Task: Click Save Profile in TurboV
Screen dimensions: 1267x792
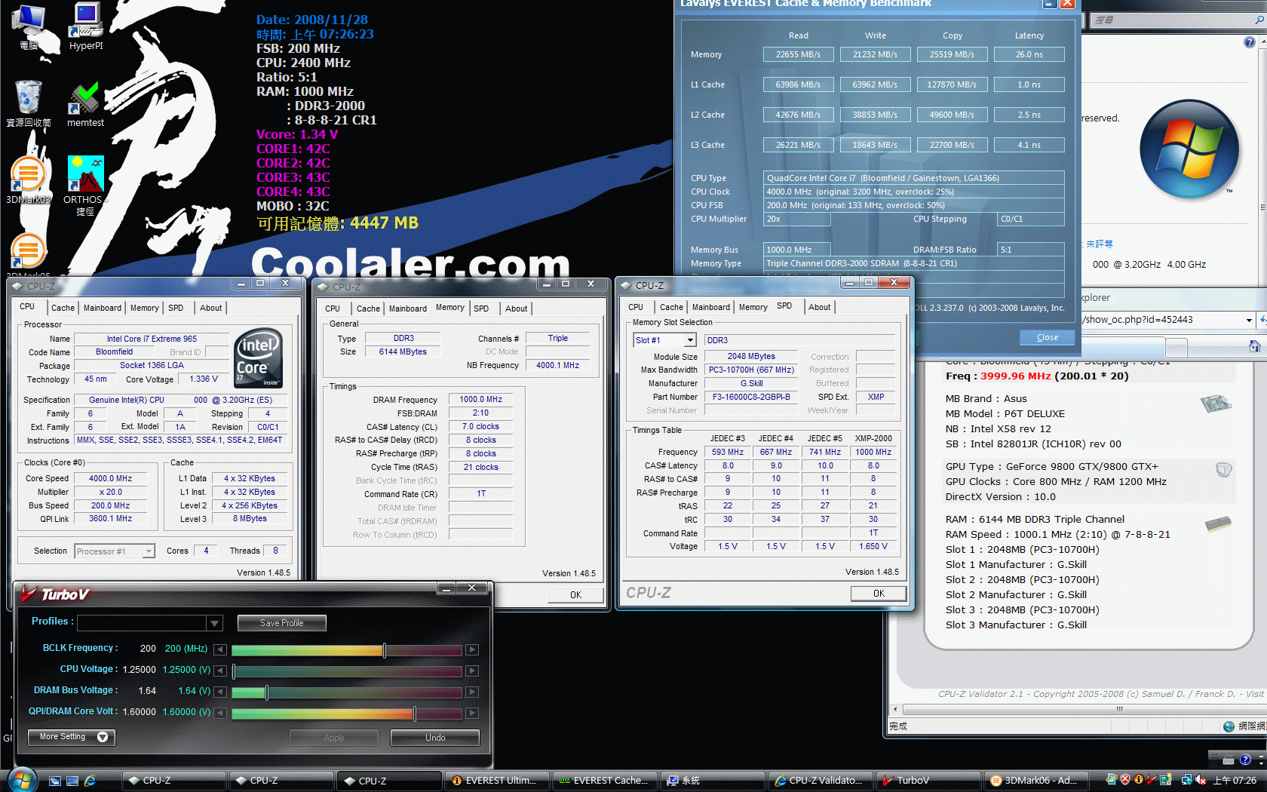Action: (282, 623)
